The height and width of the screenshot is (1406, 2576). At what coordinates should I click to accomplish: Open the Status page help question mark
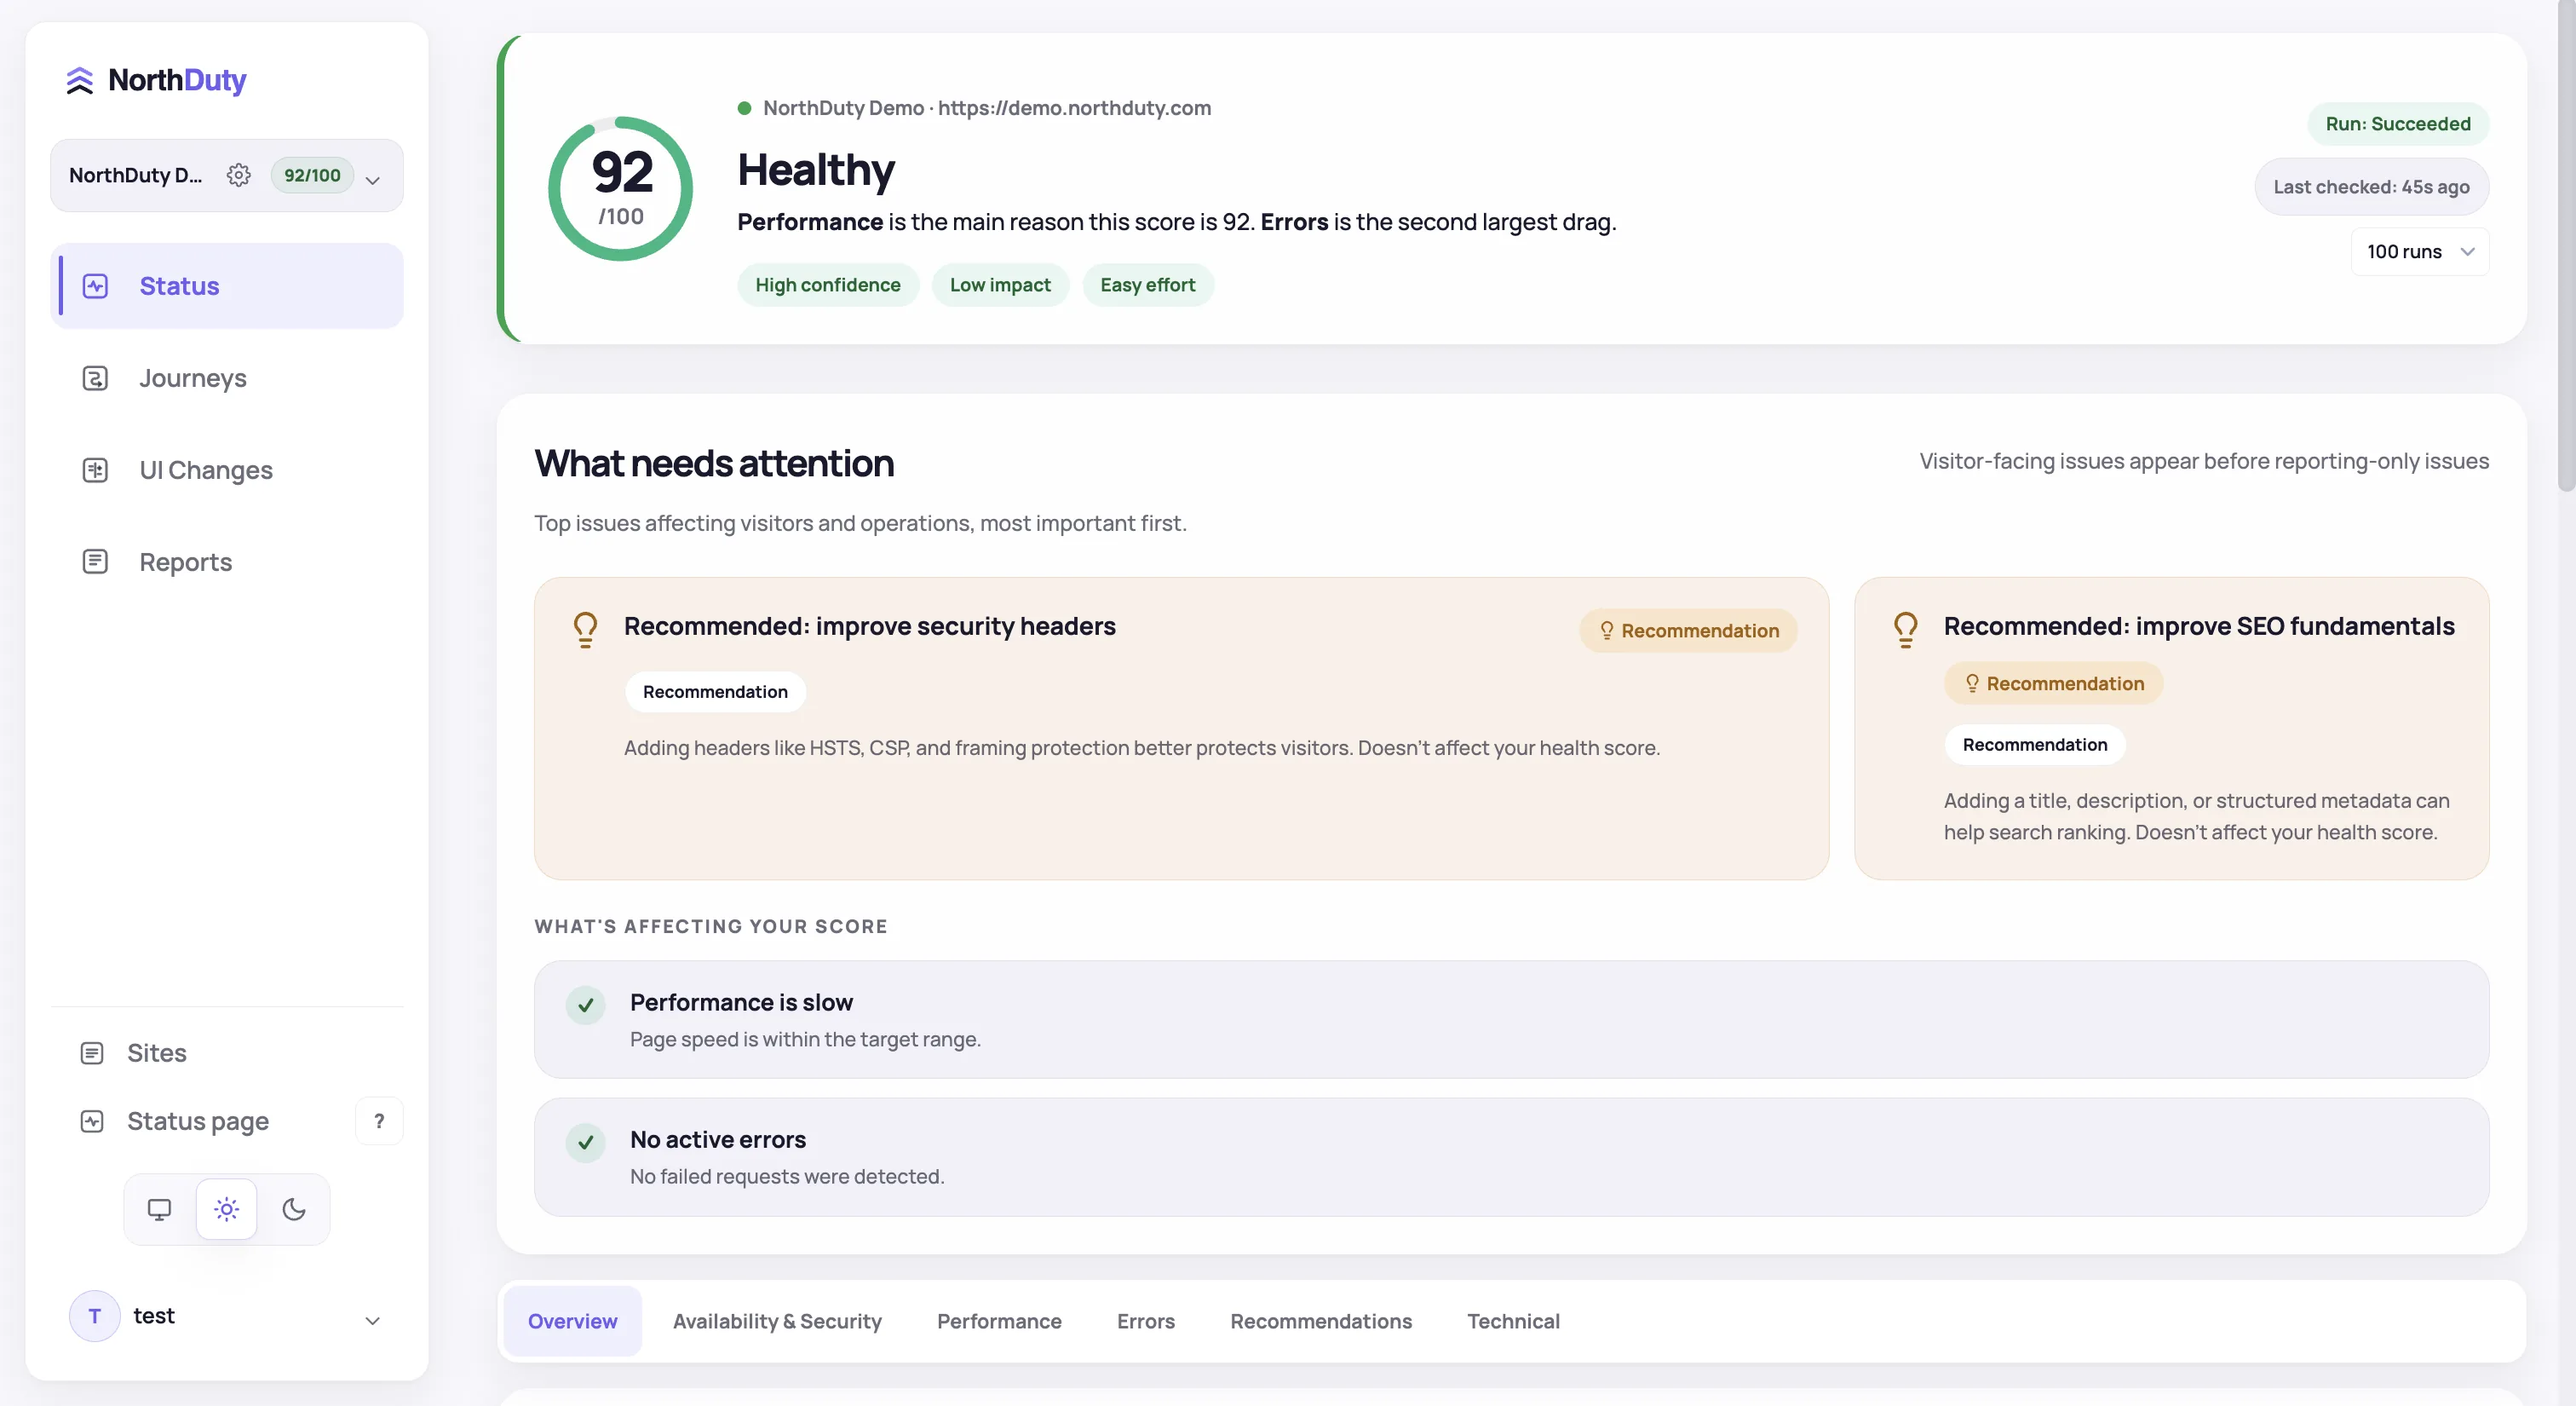tap(379, 1121)
